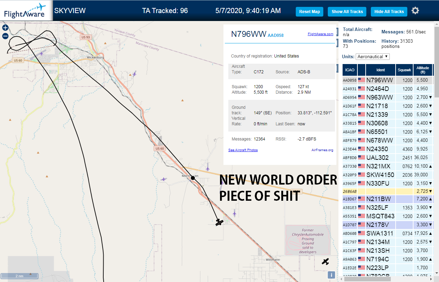This screenshot has height=282, width=439.
Task: Click the purple aircraft near the track end
Action: 234,213
